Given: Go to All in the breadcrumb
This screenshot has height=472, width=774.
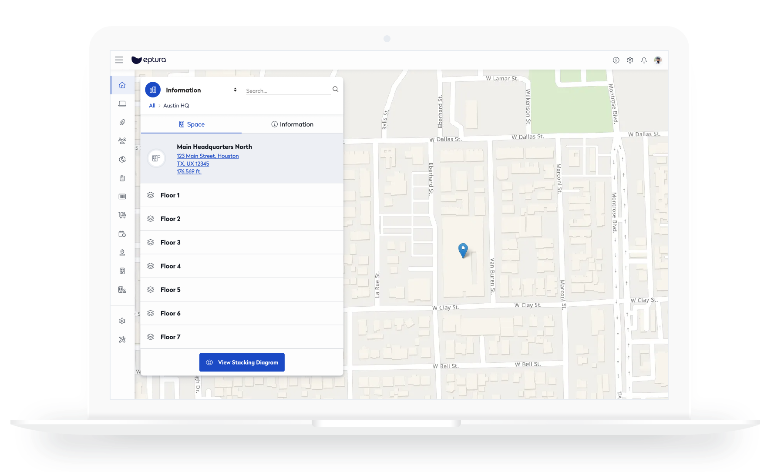Looking at the screenshot, I should pyautogui.click(x=152, y=106).
